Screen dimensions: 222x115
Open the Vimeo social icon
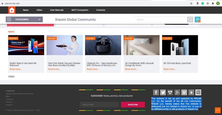(184, 92)
